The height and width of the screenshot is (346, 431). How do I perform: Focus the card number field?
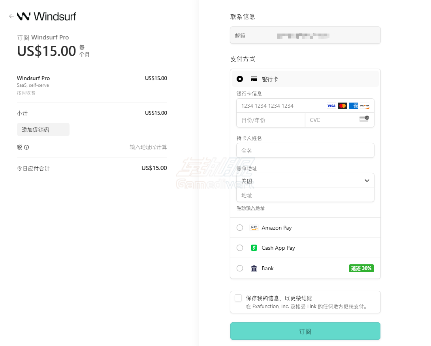[x=305, y=106]
